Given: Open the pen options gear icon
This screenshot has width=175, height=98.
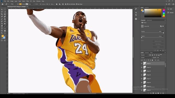Looking at the screenshot, I should point(66,4).
